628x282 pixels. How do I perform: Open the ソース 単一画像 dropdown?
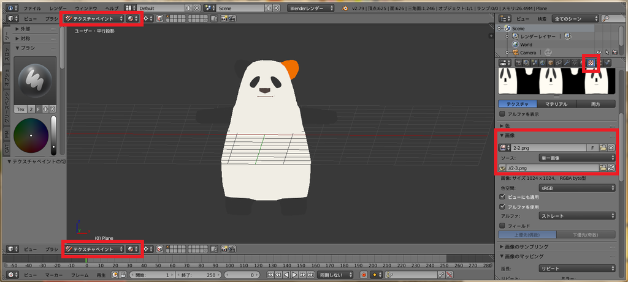point(576,158)
